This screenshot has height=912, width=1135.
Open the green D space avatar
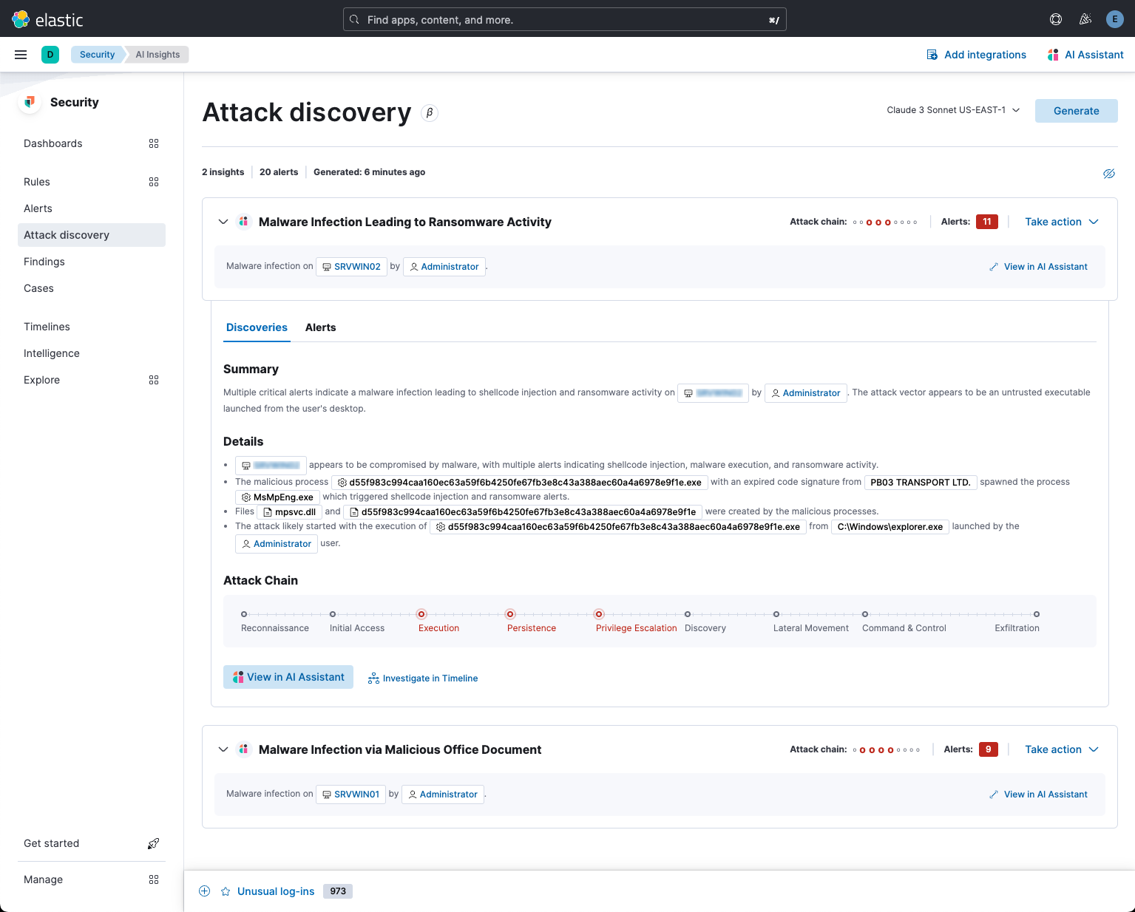50,55
